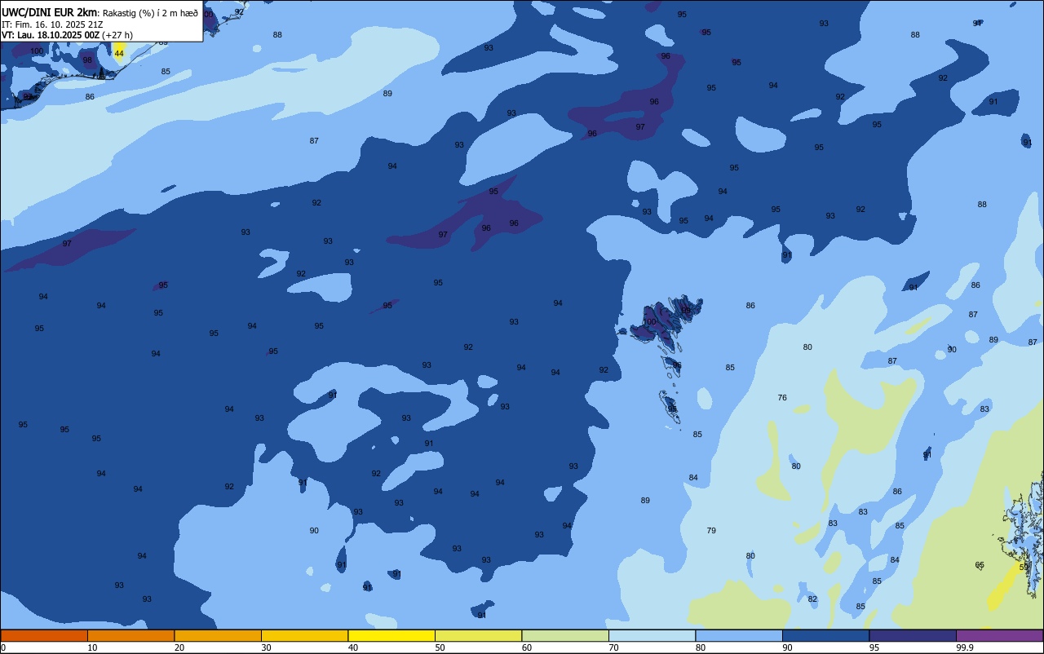The image size is (1044, 654).
Task: Click the "100" value on the Faroe Islands
Action: (x=649, y=322)
